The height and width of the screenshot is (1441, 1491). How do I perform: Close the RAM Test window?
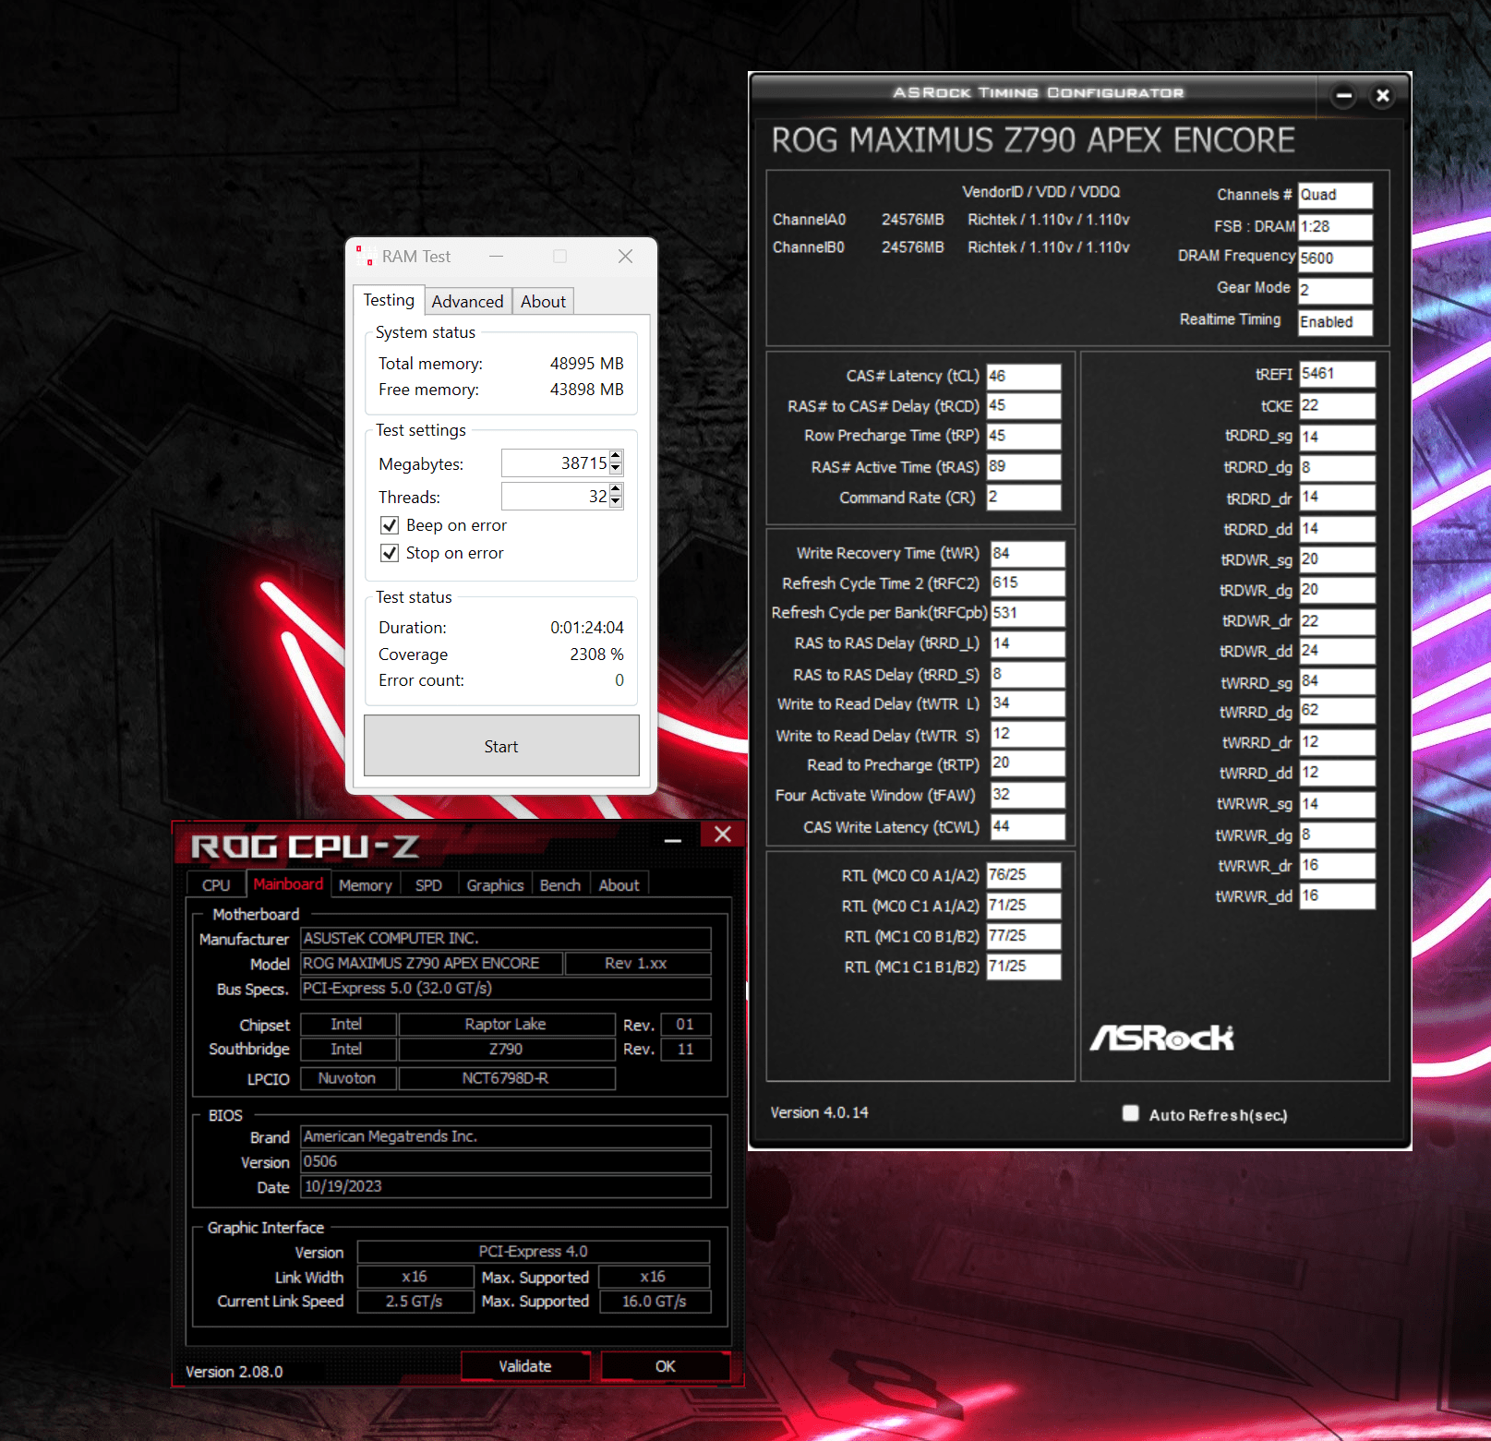[625, 256]
